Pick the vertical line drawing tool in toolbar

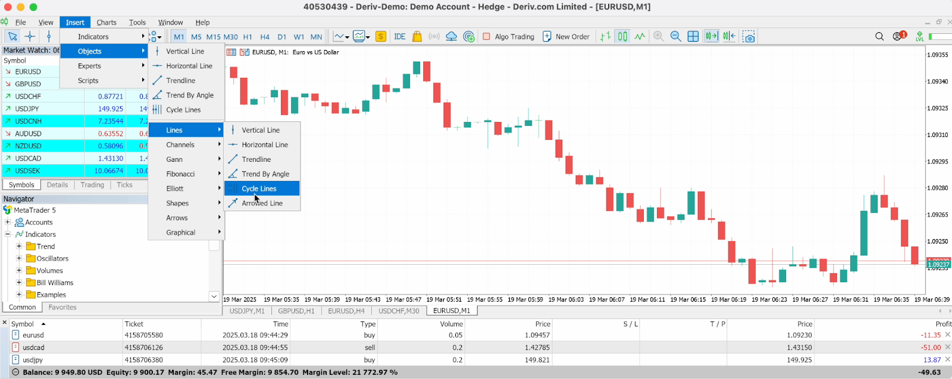[x=49, y=36]
